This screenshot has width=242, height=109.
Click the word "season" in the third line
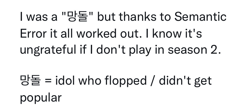(x=187, y=50)
